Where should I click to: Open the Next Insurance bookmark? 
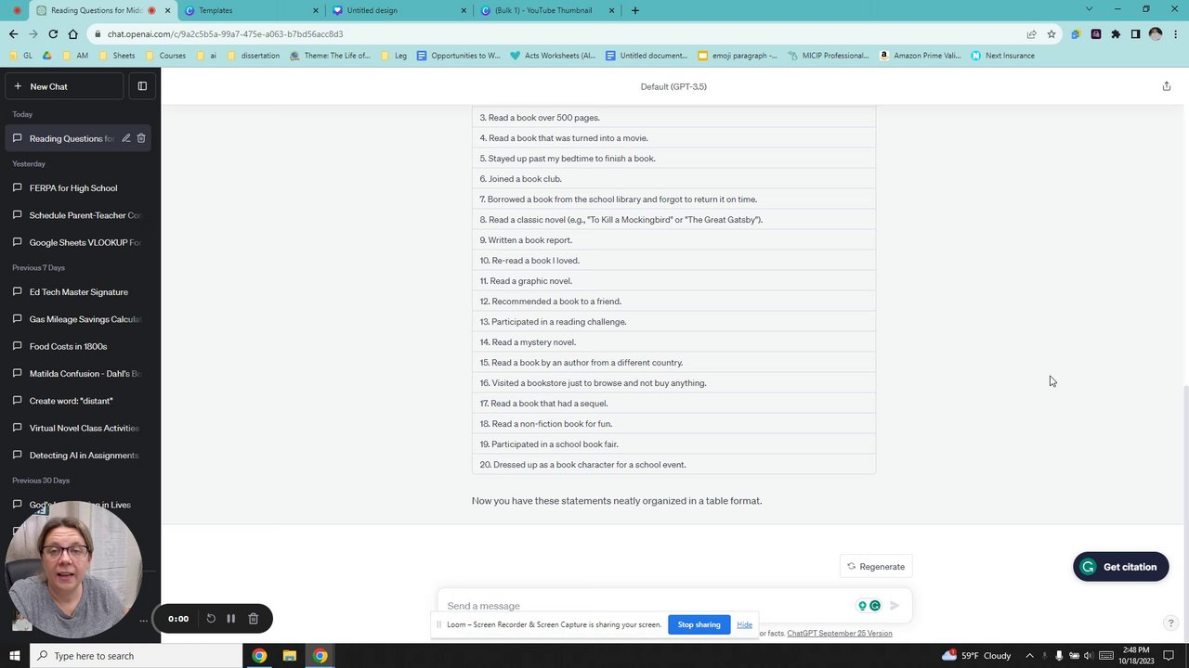(1002, 56)
